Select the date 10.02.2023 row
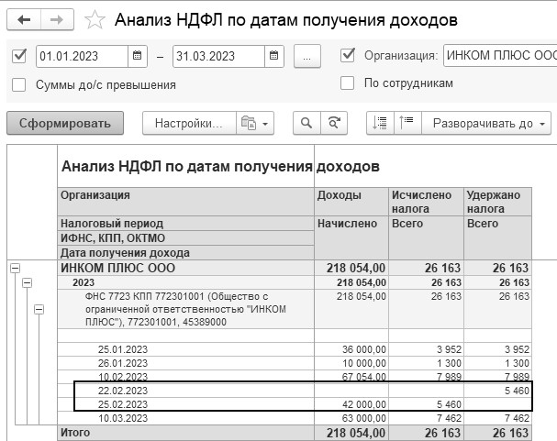 point(123,377)
